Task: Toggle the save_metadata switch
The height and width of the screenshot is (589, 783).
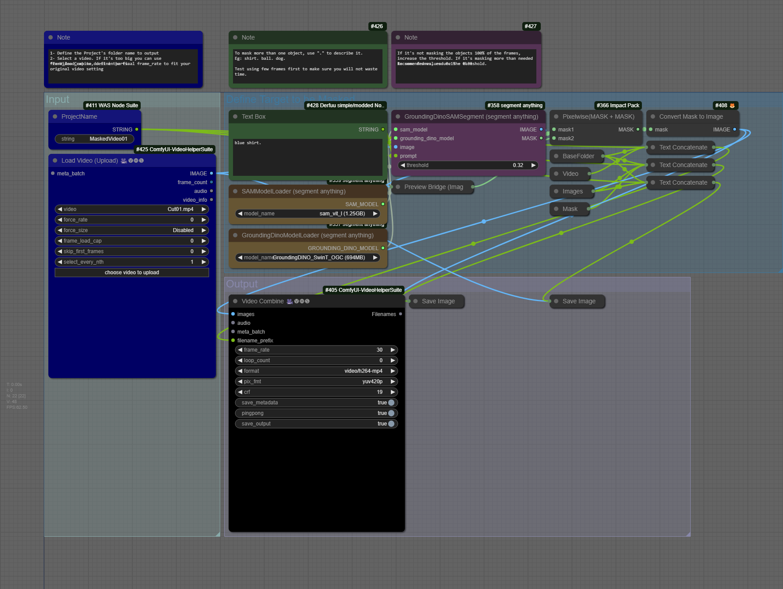Action: [x=391, y=403]
